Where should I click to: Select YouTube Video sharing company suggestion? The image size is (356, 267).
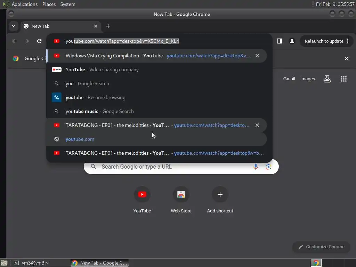pyautogui.click(x=157, y=70)
